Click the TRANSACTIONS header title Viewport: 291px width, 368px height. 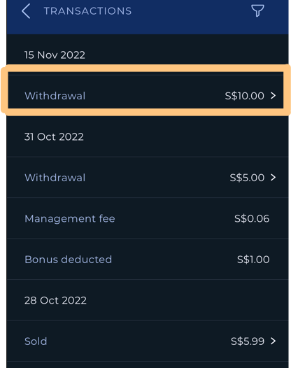point(87,11)
